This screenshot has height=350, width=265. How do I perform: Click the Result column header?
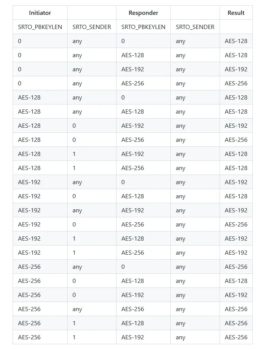click(x=236, y=13)
